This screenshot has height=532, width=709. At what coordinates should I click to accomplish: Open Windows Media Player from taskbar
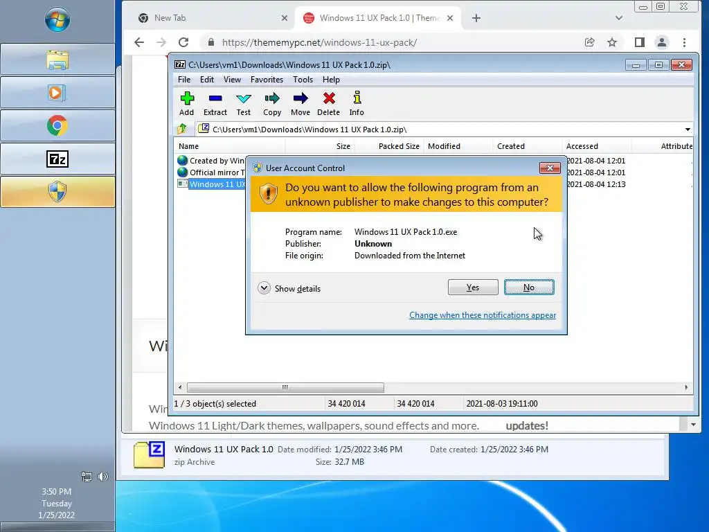pyautogui.click(x=57, y=93)
